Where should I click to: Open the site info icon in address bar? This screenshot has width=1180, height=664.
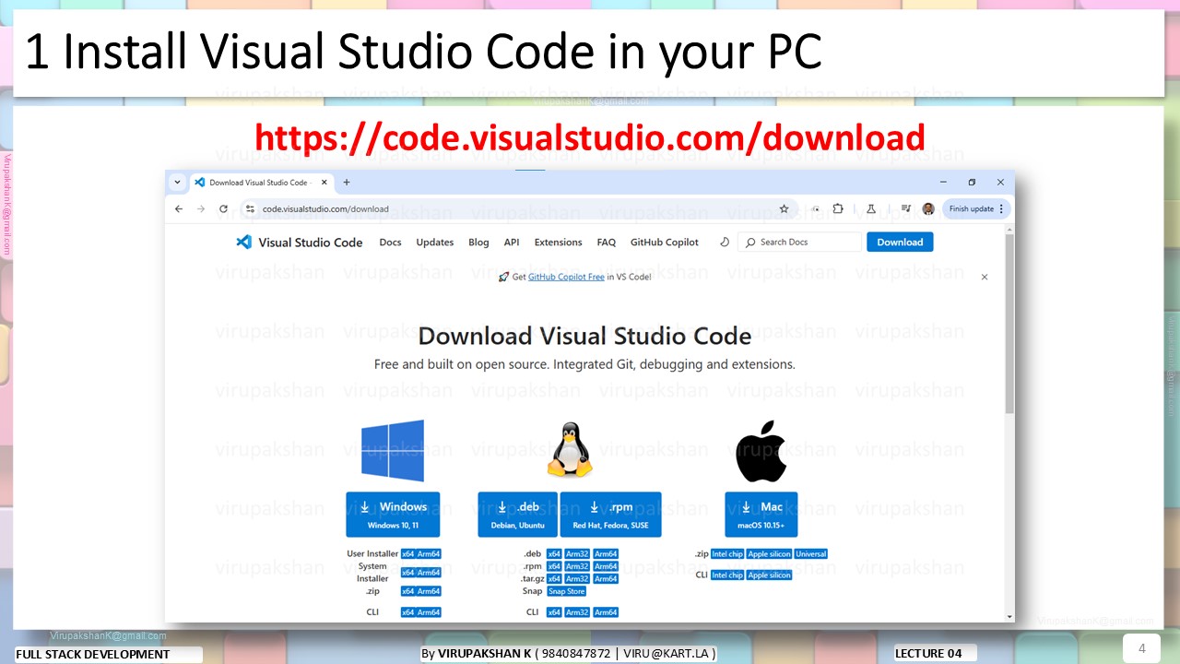pyautogui.click(x=250, y=209)
